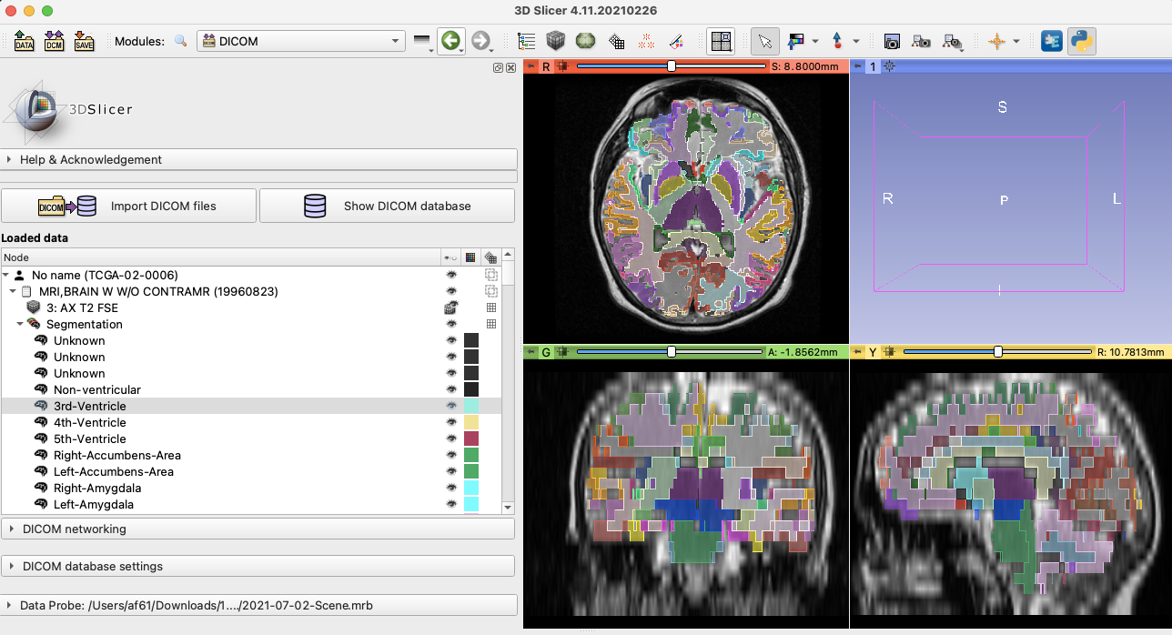Expand the Help & Acknowledgement section
This screenshot has height=635, width=1172.
(259, 159)
